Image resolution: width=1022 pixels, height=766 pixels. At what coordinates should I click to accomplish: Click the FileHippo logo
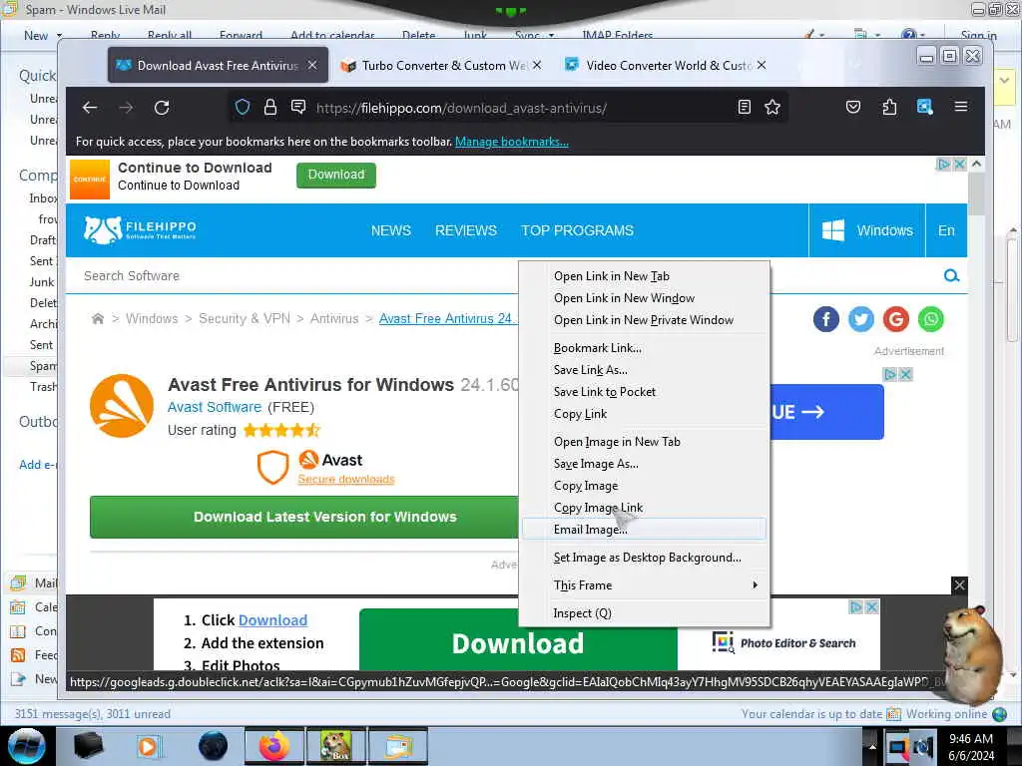click(140, 230)
